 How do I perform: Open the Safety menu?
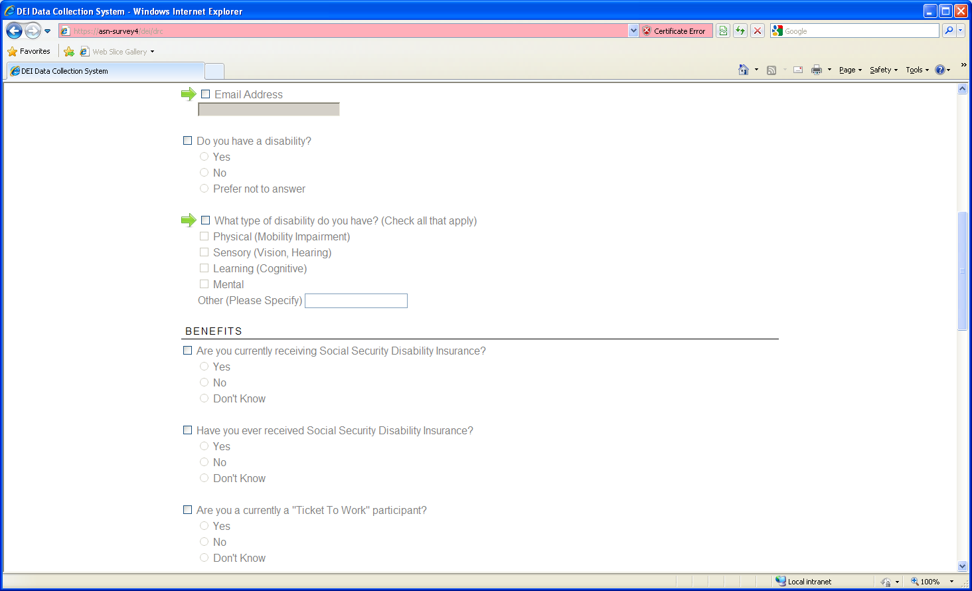(883, 70)
